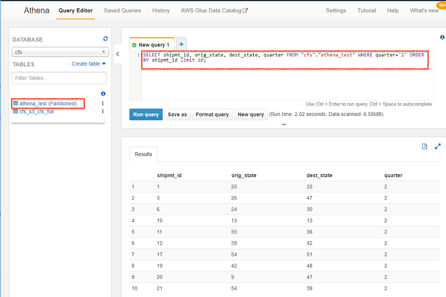The height and width of the screenshot is (297, 446).
Task: Open the cfs database dropdown
Action: [x=60, y=52]
